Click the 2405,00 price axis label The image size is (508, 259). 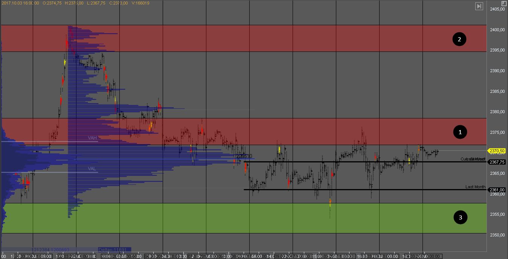coord(497,9)
